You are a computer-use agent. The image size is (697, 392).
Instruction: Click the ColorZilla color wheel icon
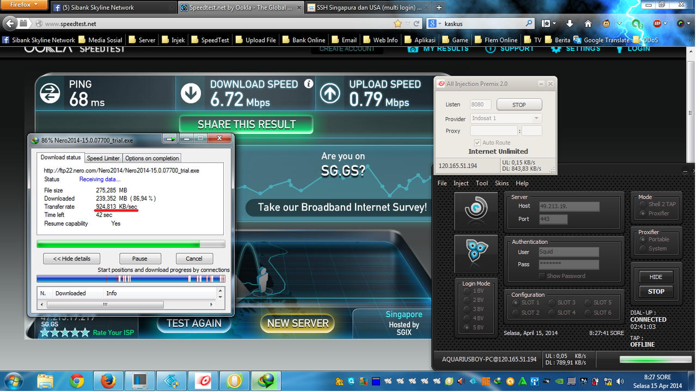point(681,23)
